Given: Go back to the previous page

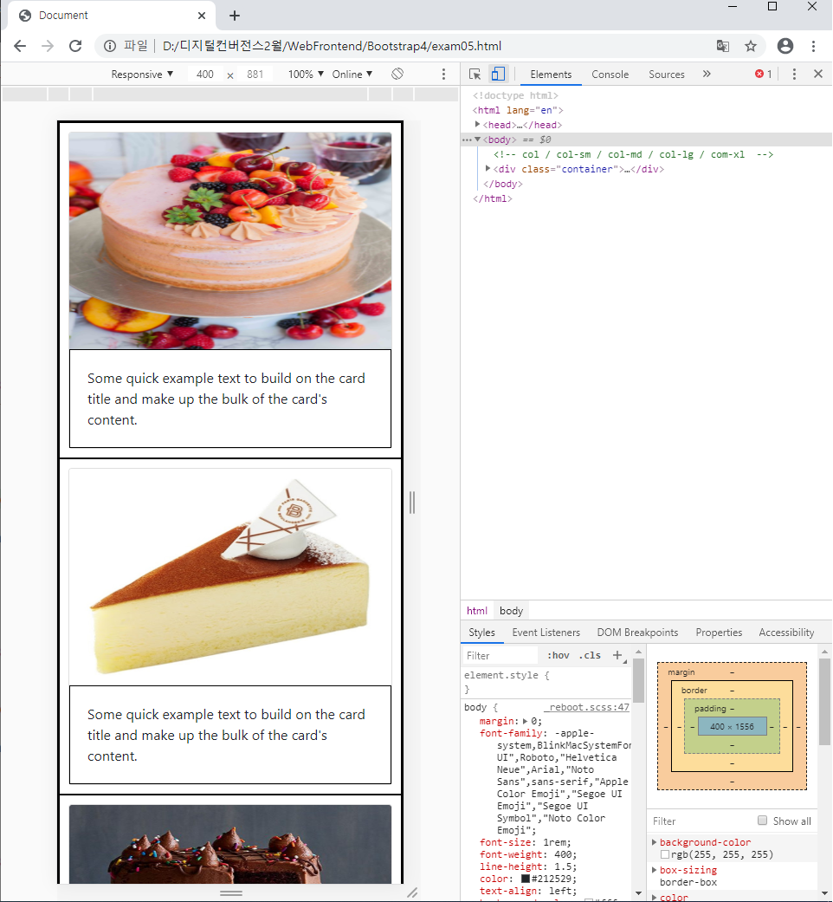Looking at the screenshot, I should click(x=20, y=46).
